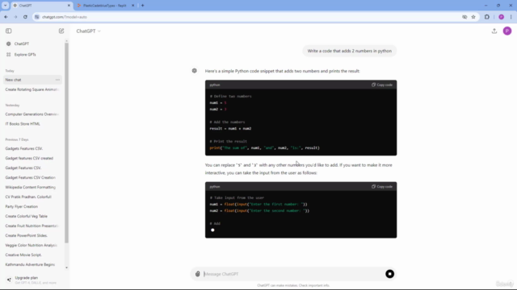
Task: Select the current New chat entry
Action: tap(32, 80)
